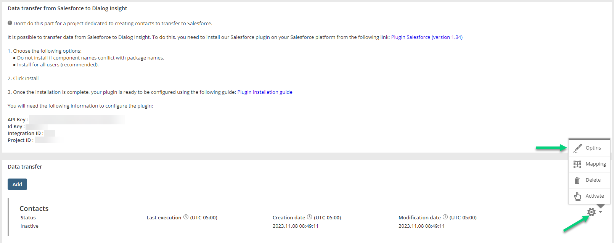
Task: Click the warning icon before Don't do this
Action: point(10,23)
